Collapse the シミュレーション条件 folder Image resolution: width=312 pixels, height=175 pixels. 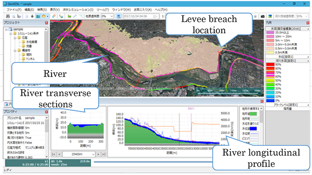11,33
